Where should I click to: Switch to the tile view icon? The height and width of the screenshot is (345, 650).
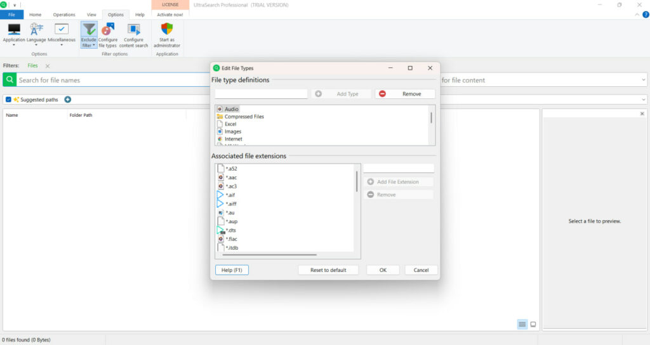click(533, 324)
